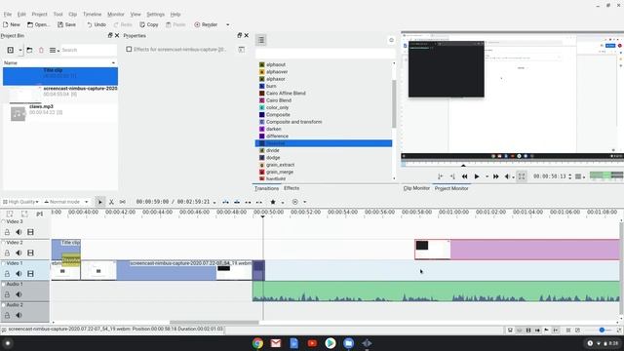Select the spacer tool in timeline toolbar
This screenshot has width=624, height=351.
coord(123,202)
